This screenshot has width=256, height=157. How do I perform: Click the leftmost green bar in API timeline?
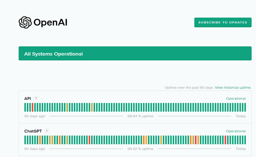25,107
